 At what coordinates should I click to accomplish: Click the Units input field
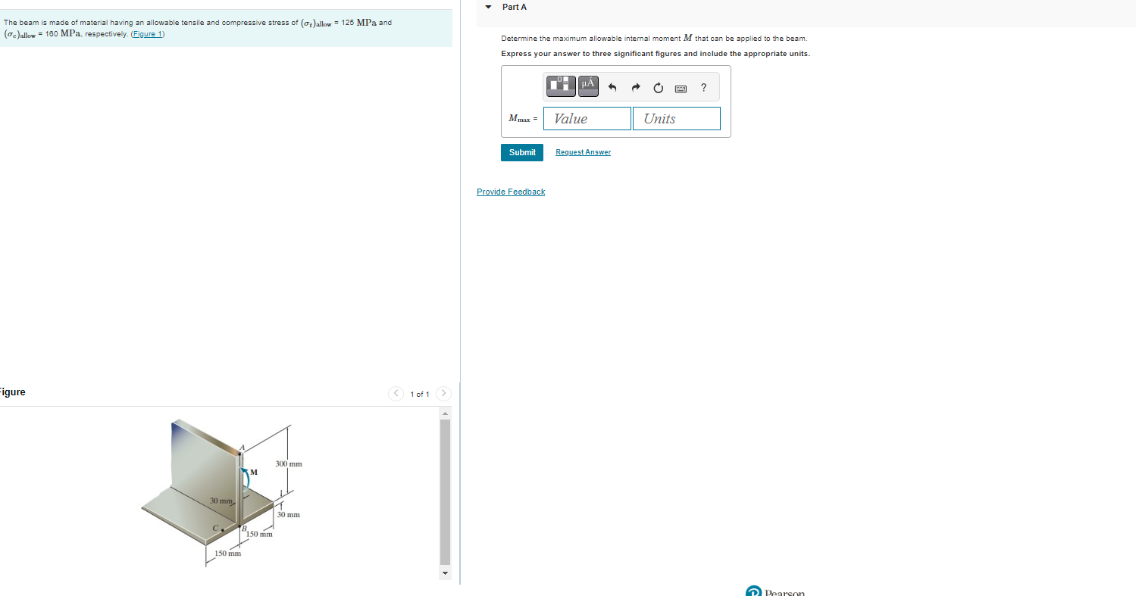tap(676, 118)
